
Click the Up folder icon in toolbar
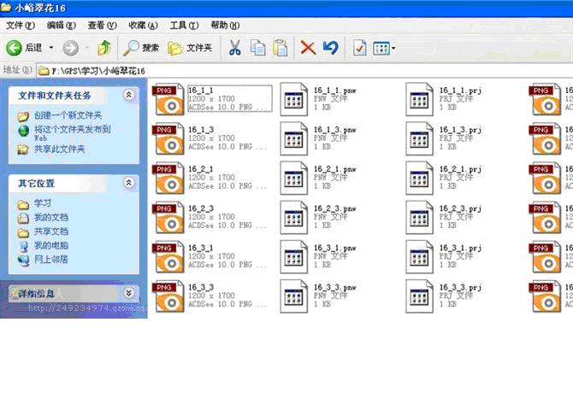104,48
